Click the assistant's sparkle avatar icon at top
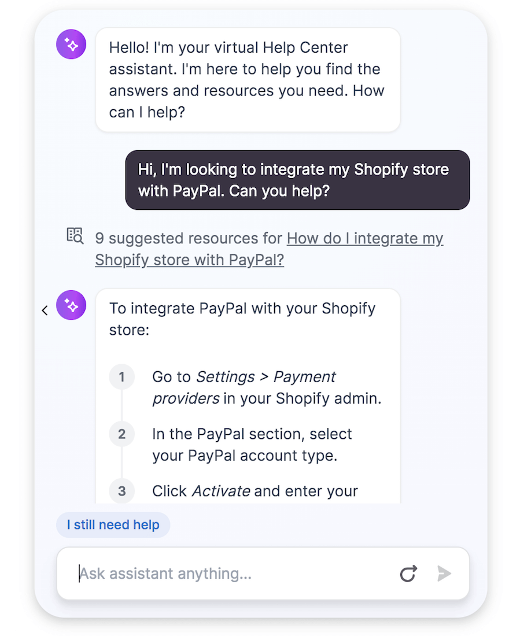 click(x=71, y=44)
